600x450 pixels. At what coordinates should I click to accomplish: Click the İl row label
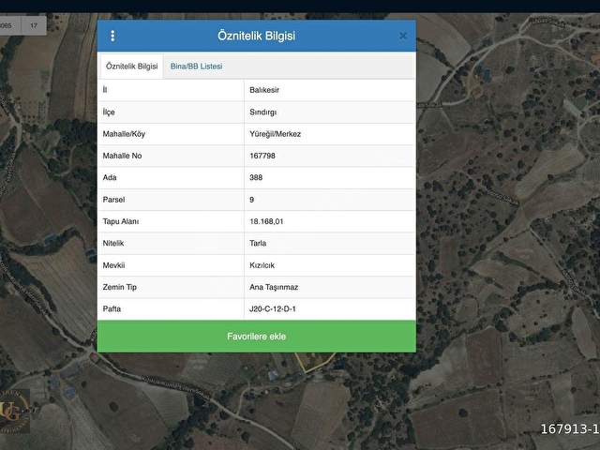pyautogui.click(x=105, y=90)
